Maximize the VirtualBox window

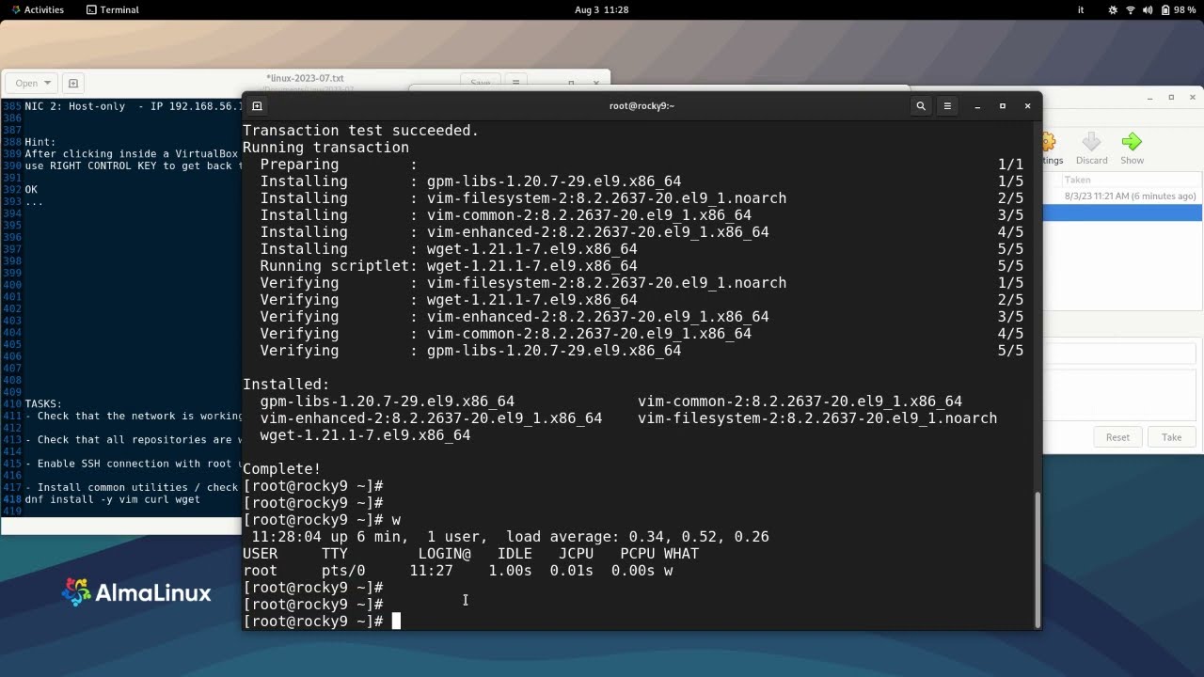[1171, 97]
